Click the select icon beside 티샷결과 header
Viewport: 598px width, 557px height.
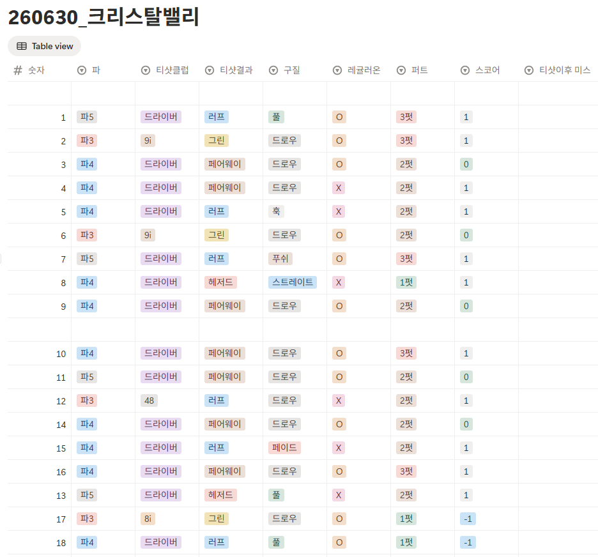click(x=210, y=70)
